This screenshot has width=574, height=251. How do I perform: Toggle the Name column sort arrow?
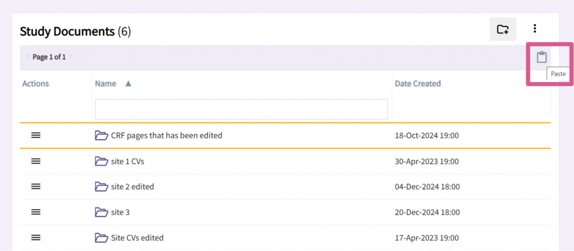(128, 83)
